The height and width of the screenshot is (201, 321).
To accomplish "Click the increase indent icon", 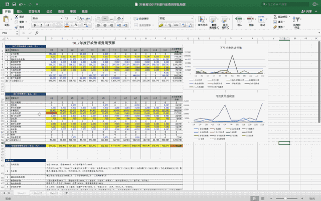I will click(125, 25).
